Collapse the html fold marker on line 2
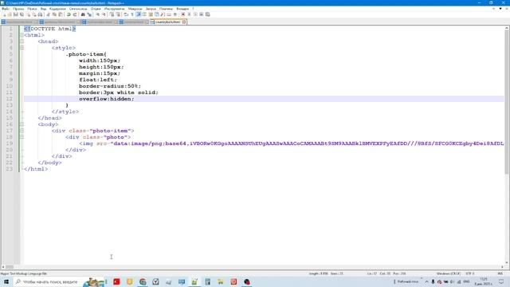Image resolution: width=510 pixels, height=287 pixels. tap(22, 35)
